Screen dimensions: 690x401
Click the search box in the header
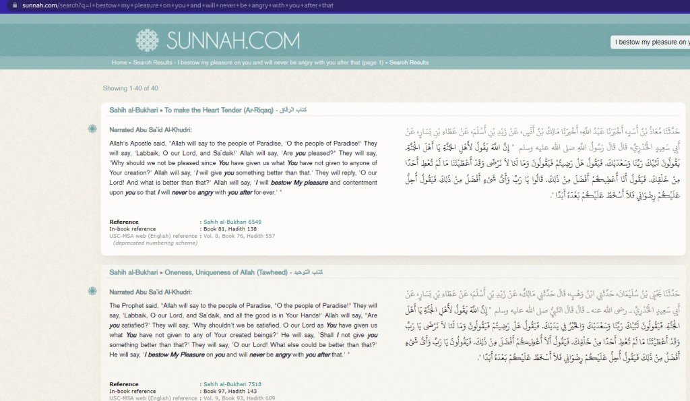650,42
